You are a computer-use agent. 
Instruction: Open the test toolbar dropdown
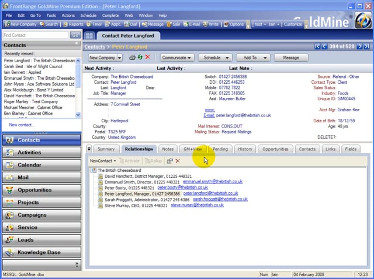click(x=260, y=24)
